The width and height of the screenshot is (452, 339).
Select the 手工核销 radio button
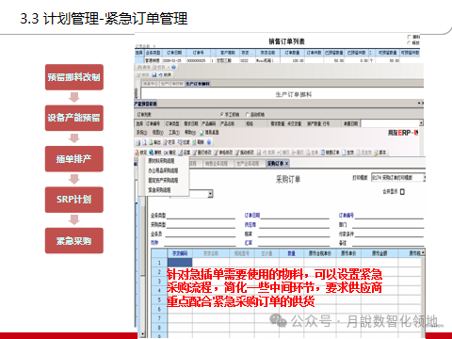pyautogui.click(x=222, y=115)
